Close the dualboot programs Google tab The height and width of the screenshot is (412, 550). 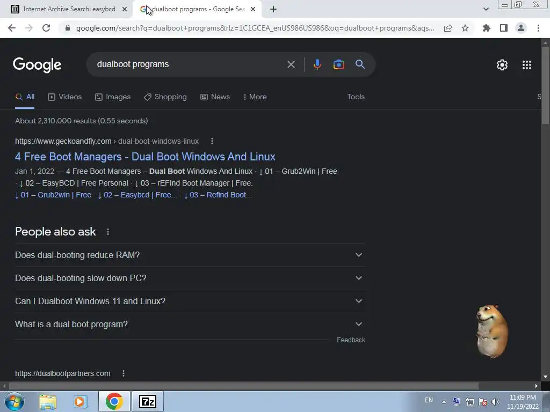pos(253,9)
